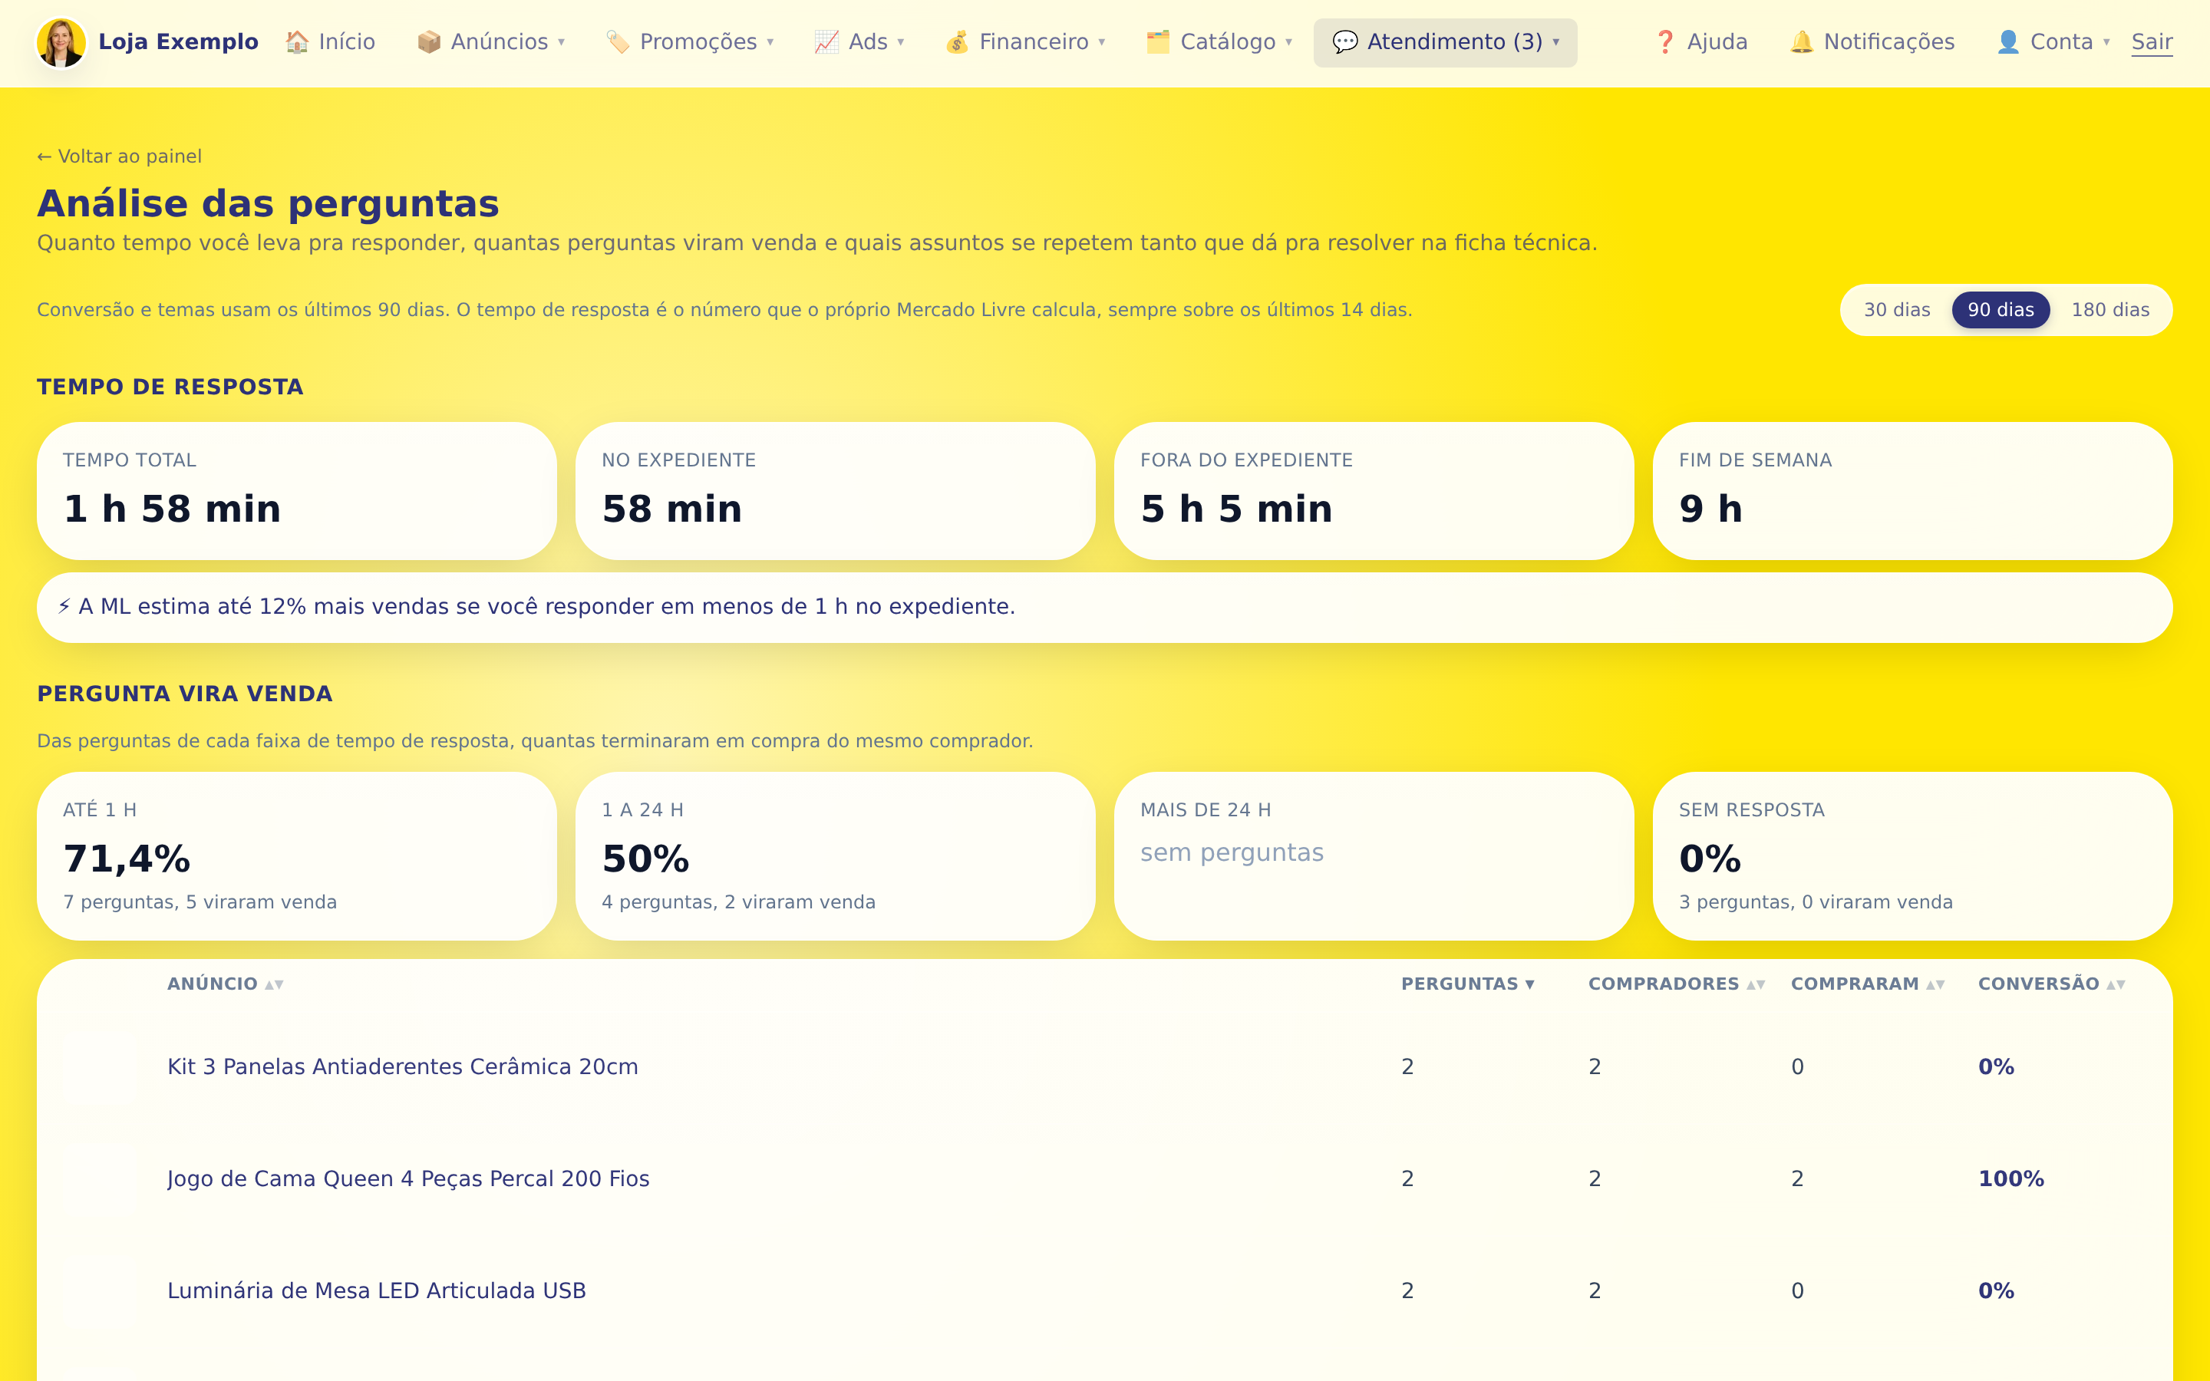The image size is (2210, 1381).
Task: Click the question mark Ajuda icon
Action: coord(1666,42)
